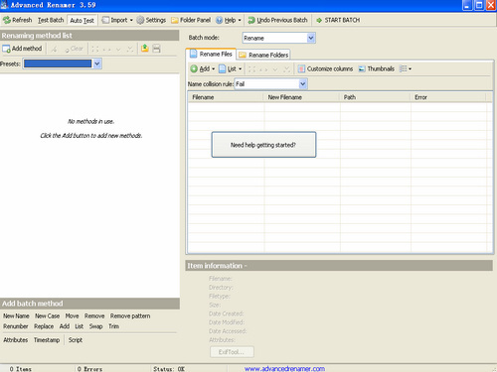Screen dimensions: 497x372
Task: Click the Customize columns icon
Action: point(301,68)
